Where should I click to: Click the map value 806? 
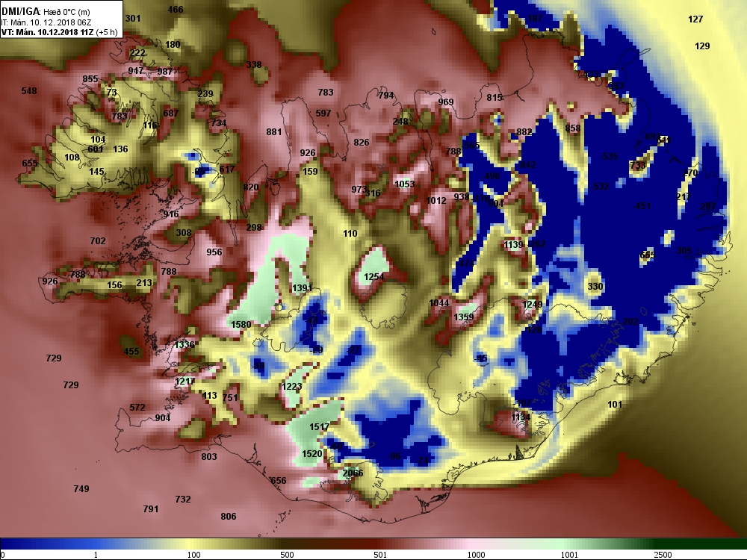228,516
